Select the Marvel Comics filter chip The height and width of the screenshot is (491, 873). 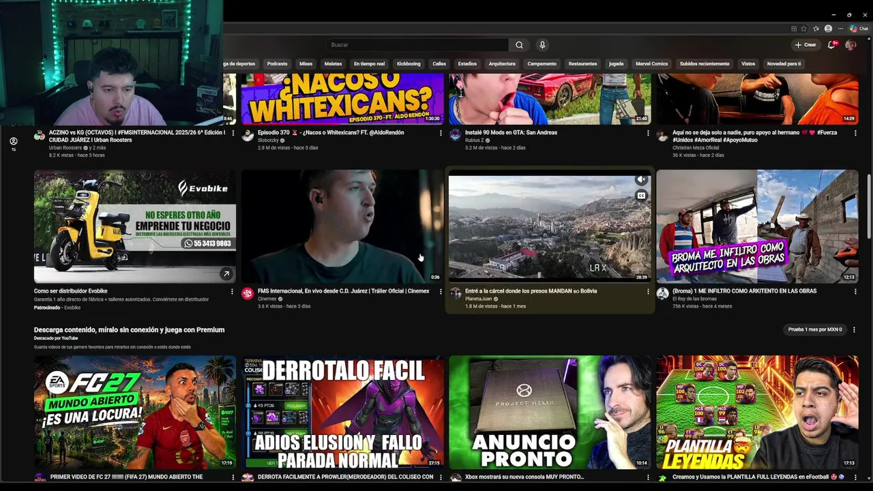tap(651, 64)
